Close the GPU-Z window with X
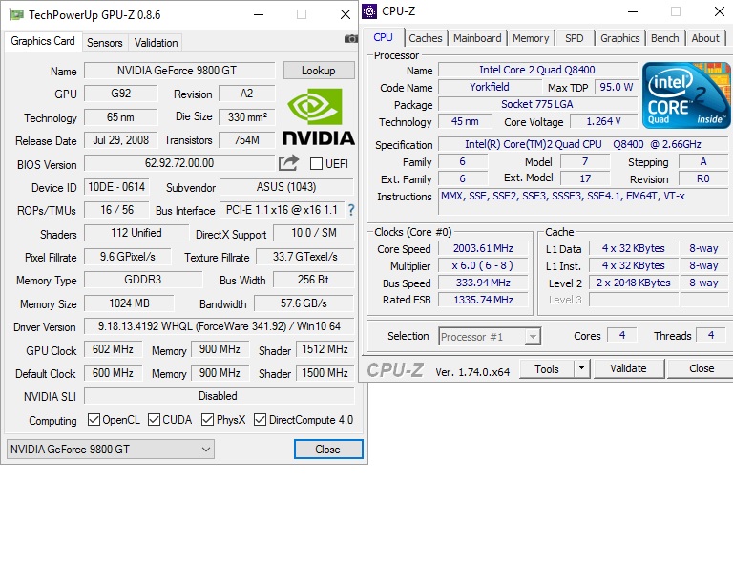The image size is (733, 586). (x=346, y=14)
